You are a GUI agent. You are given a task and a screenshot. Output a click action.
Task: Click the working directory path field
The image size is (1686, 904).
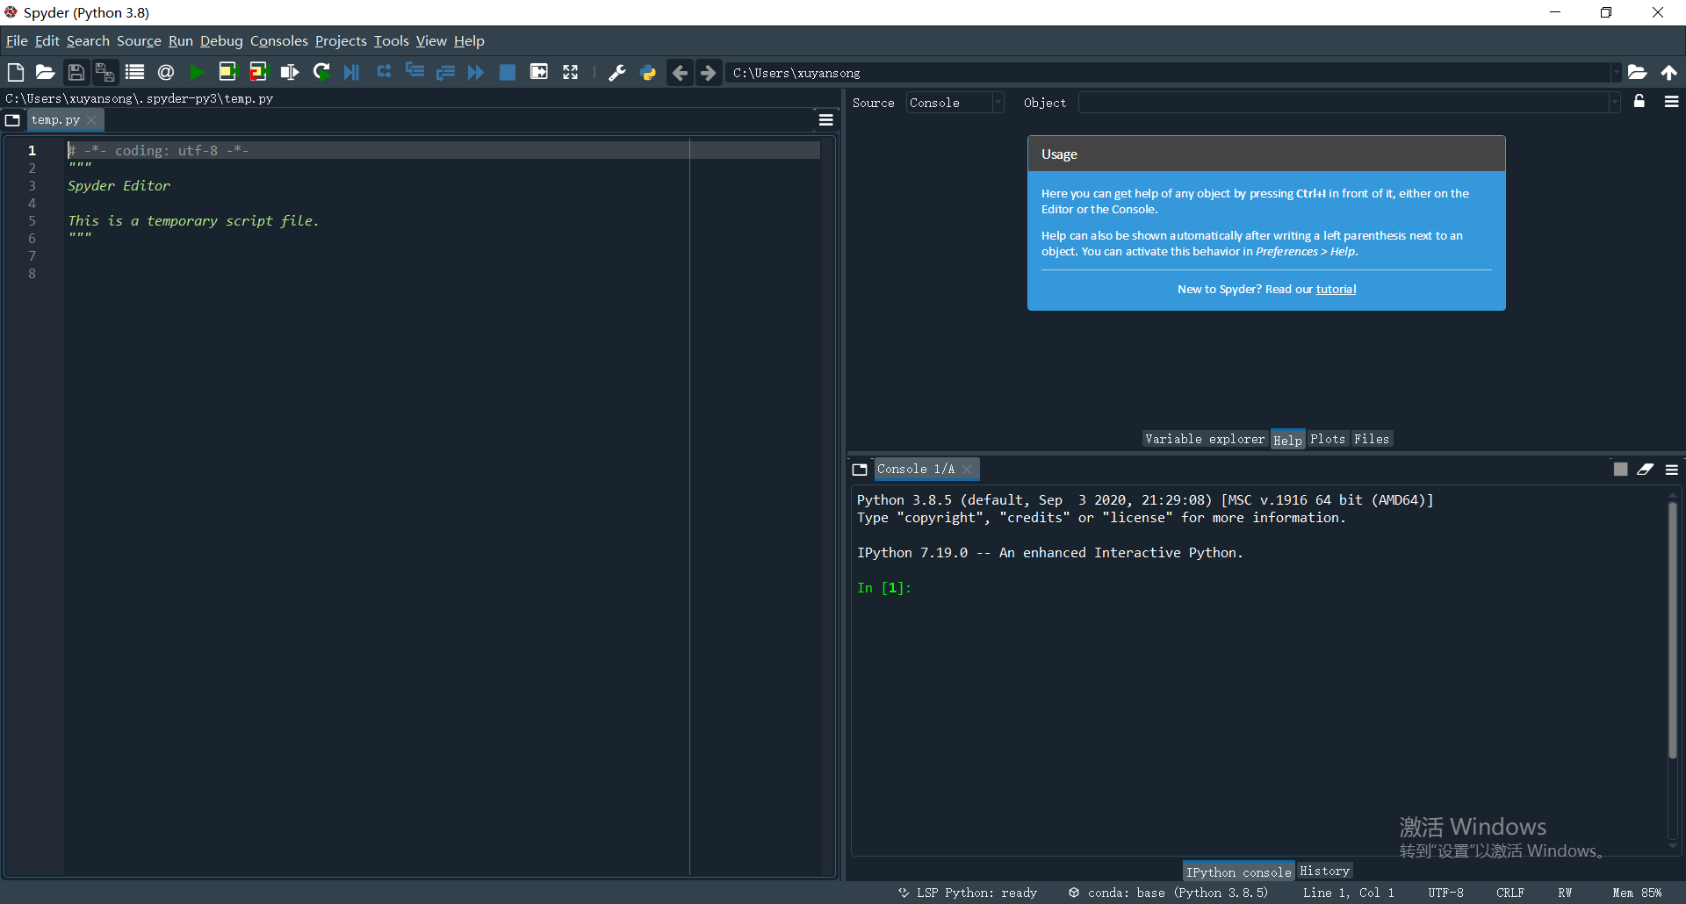(1168, 73)
